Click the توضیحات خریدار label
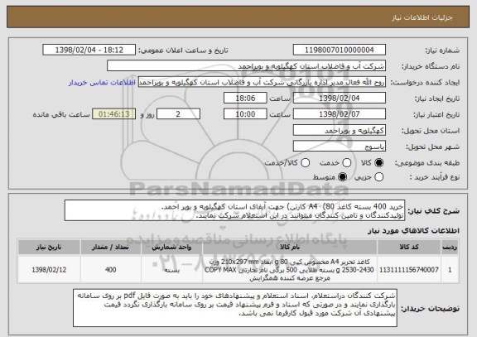The height and width of the screenshot is (337, 477). point(430,308)
